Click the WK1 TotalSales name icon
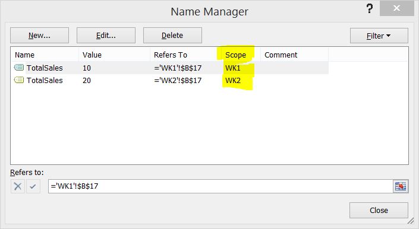Image resolution: width=419 pixels, height=229 pixels. tap(18, 68)
